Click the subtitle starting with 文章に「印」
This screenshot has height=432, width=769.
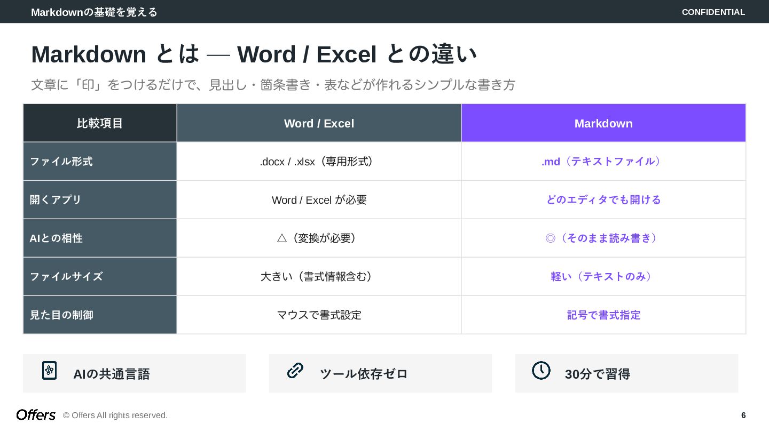point(273,85)
